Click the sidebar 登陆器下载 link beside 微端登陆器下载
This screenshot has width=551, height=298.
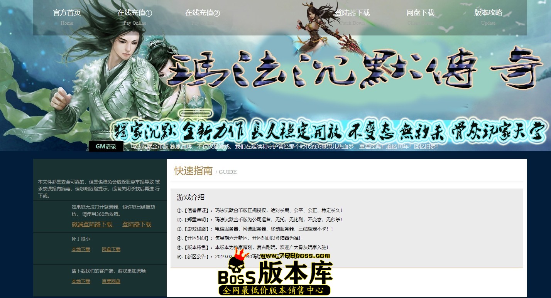137,224
